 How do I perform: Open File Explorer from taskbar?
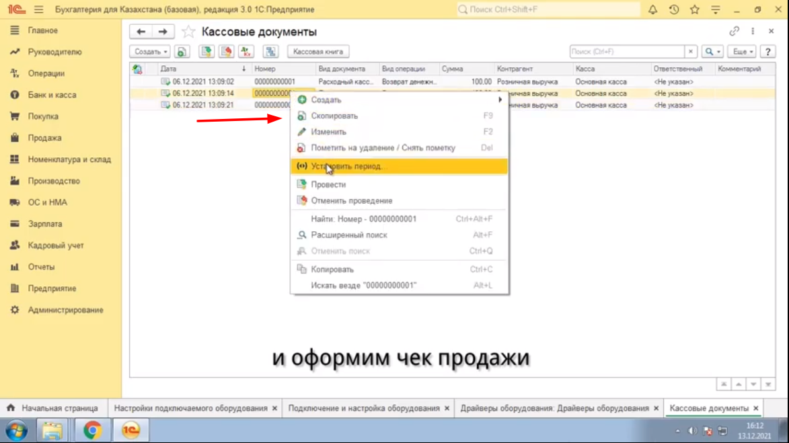[52, 430]
